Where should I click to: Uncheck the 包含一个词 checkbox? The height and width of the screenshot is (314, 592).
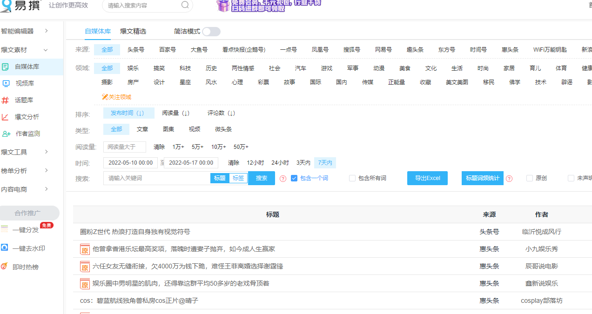pyautogui.click(x=294, y=178)
